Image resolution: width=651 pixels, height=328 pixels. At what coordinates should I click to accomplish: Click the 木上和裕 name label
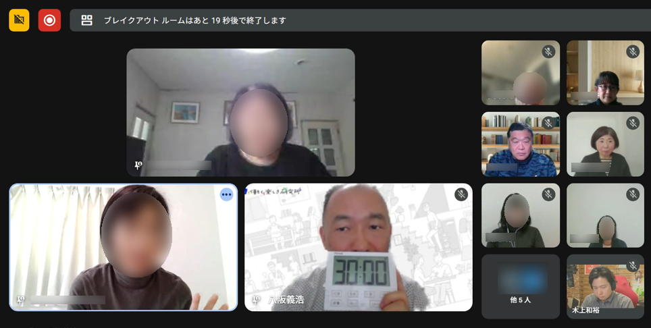585,310
